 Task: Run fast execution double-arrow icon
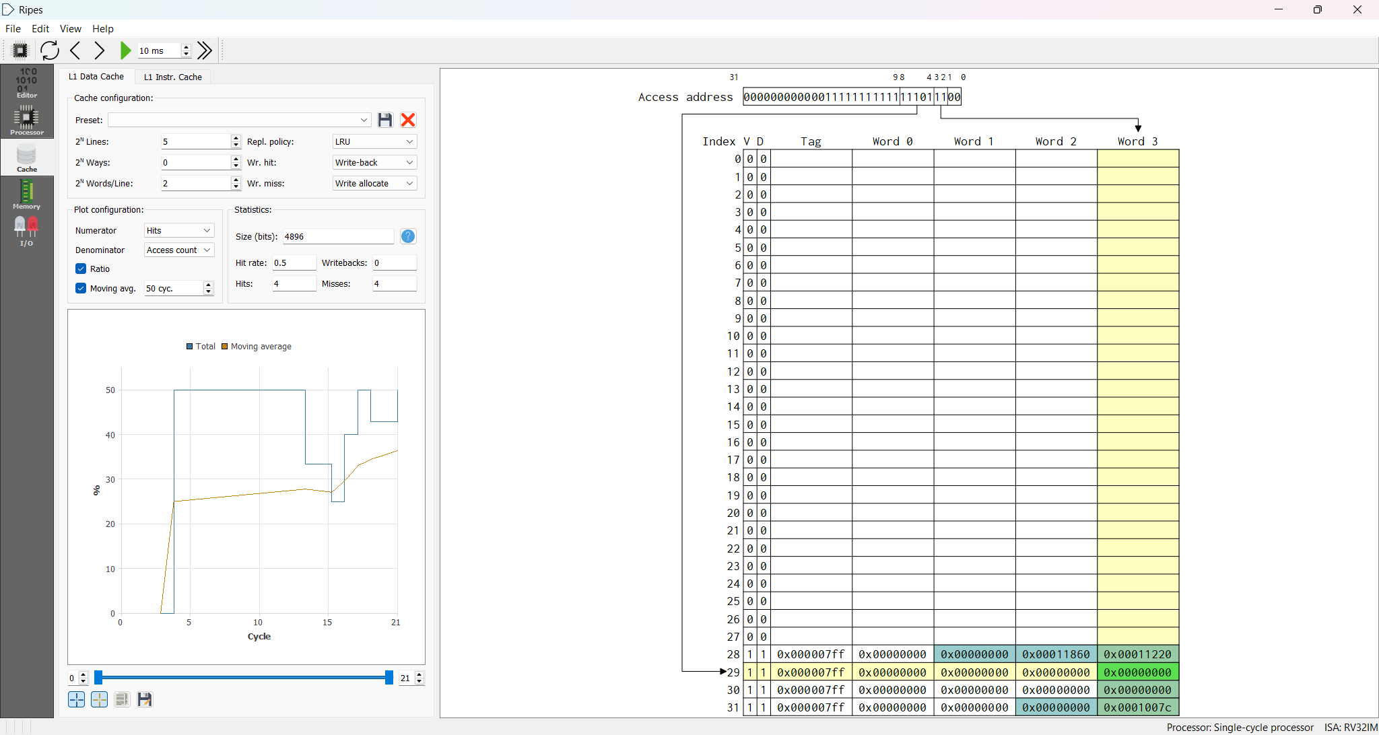point(205,50)
